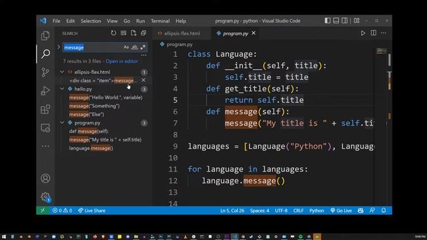The image size is (427, 240).
Task: Dismiss the ellipsis-flex.html search match
Action: pyautogui.click(x=143, y=80)
